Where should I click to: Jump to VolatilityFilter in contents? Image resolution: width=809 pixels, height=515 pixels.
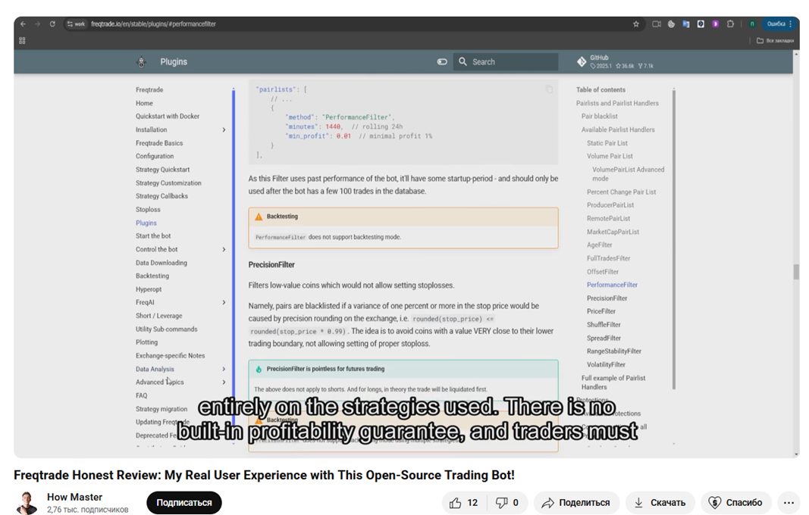point(606,365)
